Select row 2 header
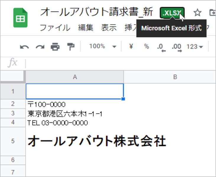216x177 pixels. (13, 104)
